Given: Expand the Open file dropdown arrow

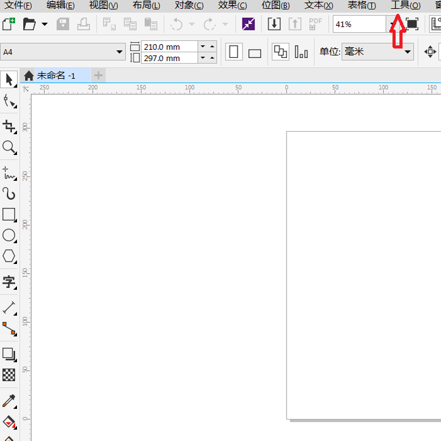Looking at the screenshot, I should pos(44,25).
